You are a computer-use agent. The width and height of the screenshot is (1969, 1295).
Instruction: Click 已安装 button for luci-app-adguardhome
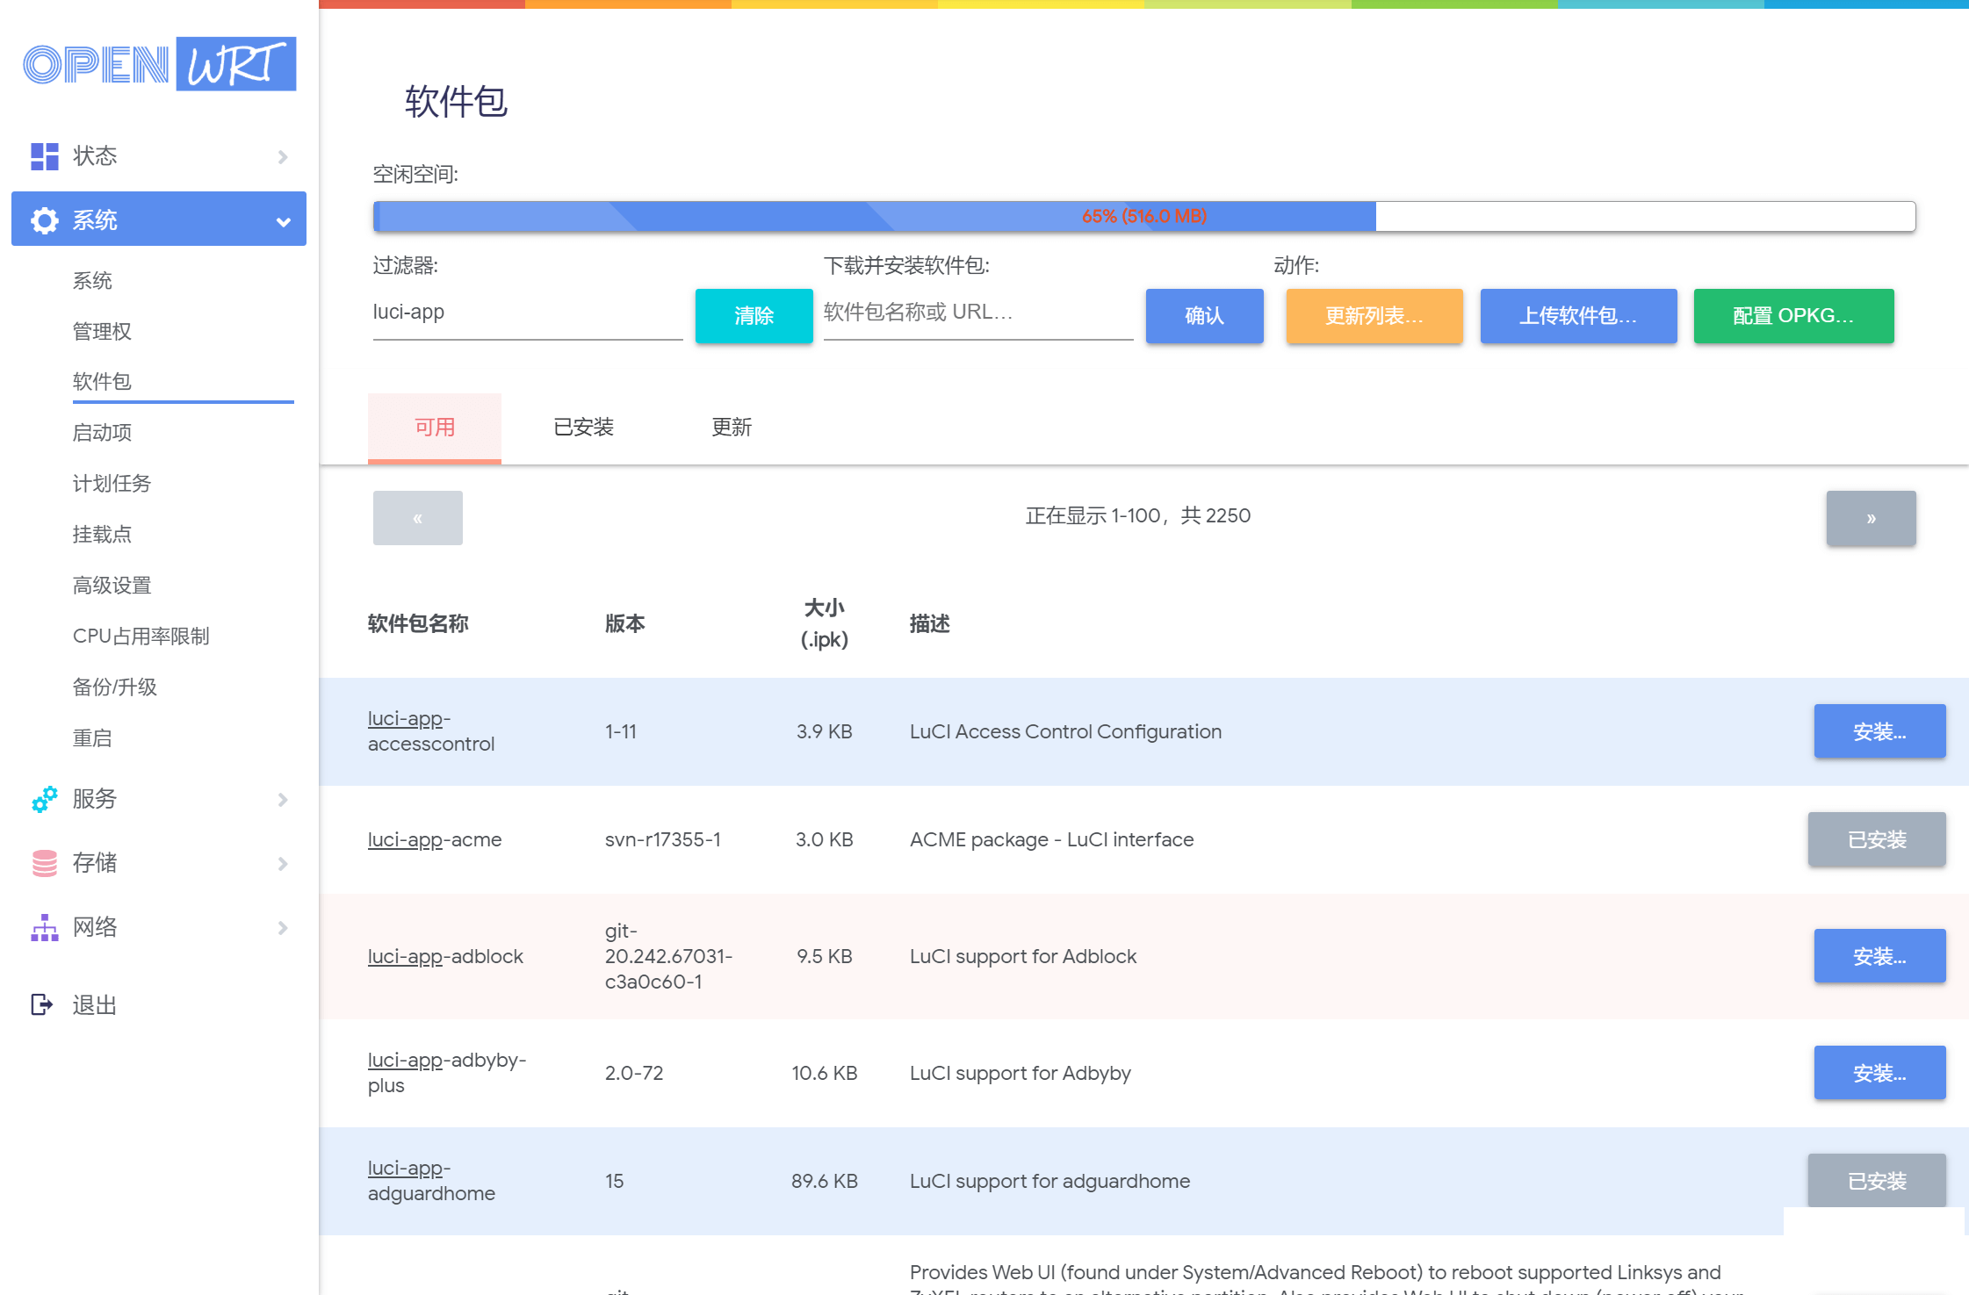coord(1877,1181)
